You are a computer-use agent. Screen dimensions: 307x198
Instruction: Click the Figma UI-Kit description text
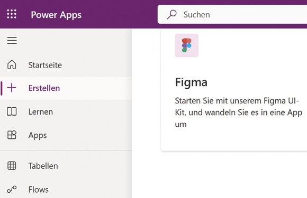point(239,112)
